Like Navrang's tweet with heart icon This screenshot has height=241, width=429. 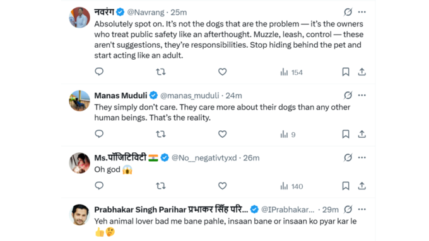223,72
